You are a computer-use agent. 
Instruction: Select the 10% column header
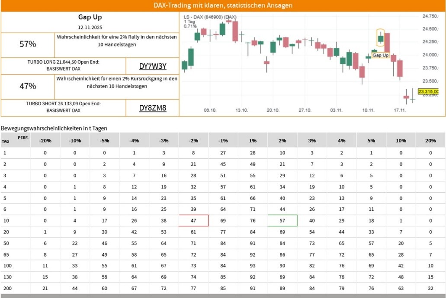(401, 140)
